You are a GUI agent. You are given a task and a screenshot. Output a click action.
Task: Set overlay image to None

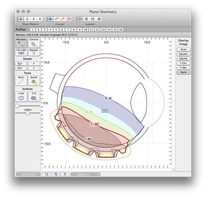click(x=184, y=72)
